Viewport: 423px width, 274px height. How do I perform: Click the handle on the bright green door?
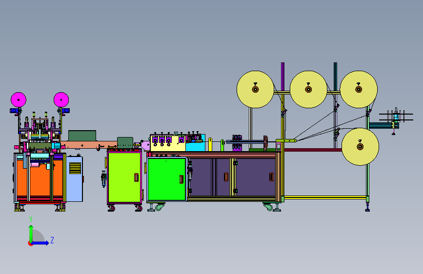(181, 179)
